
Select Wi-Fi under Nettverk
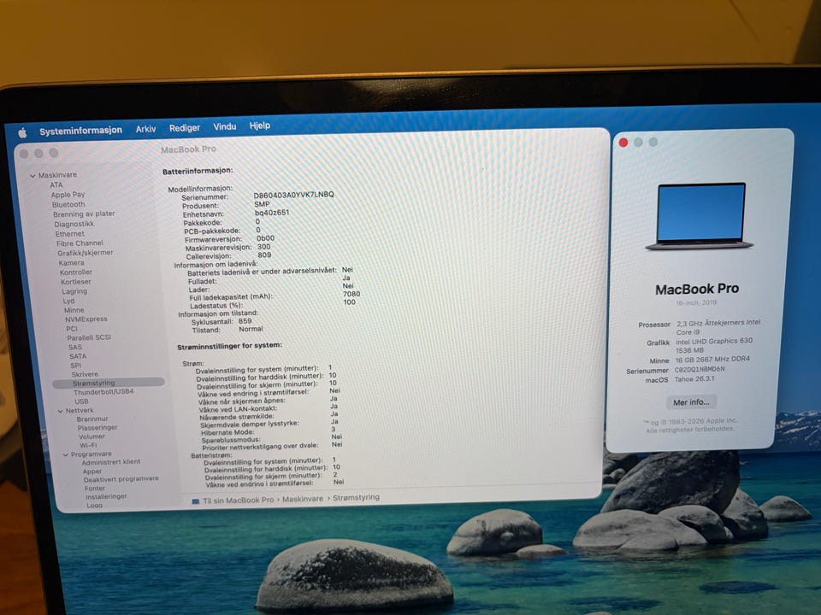click(x=88, y=446)
